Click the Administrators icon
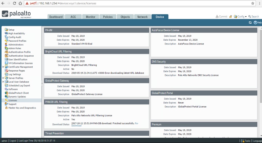 coord(6,44)
